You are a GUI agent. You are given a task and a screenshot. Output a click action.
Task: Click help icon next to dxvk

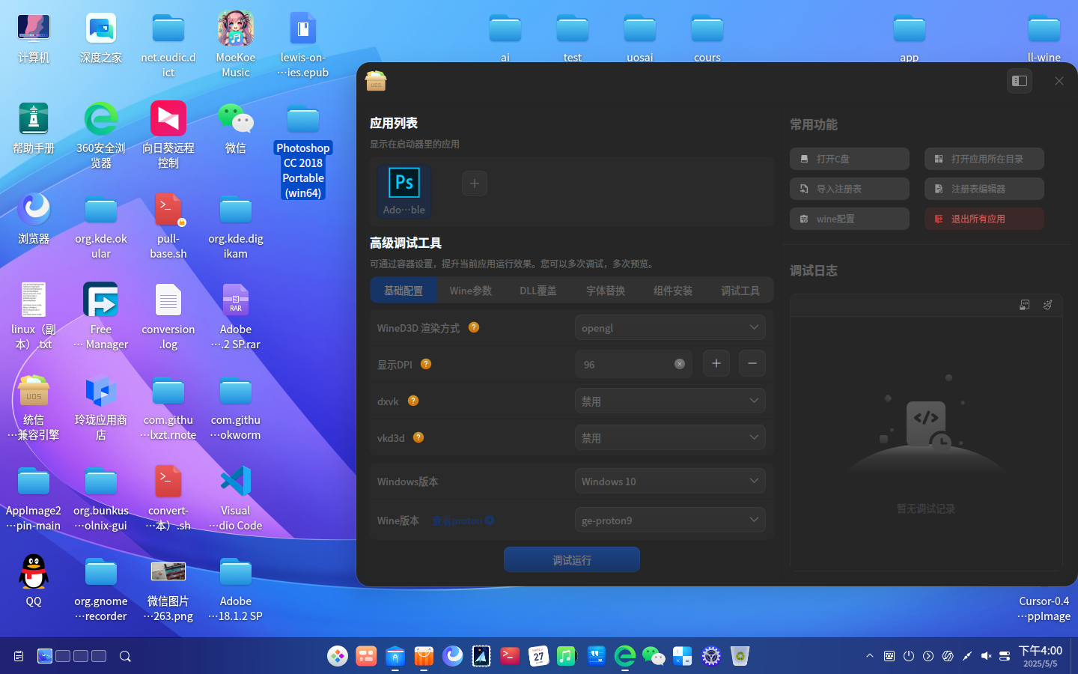click(x=413, y=401)
